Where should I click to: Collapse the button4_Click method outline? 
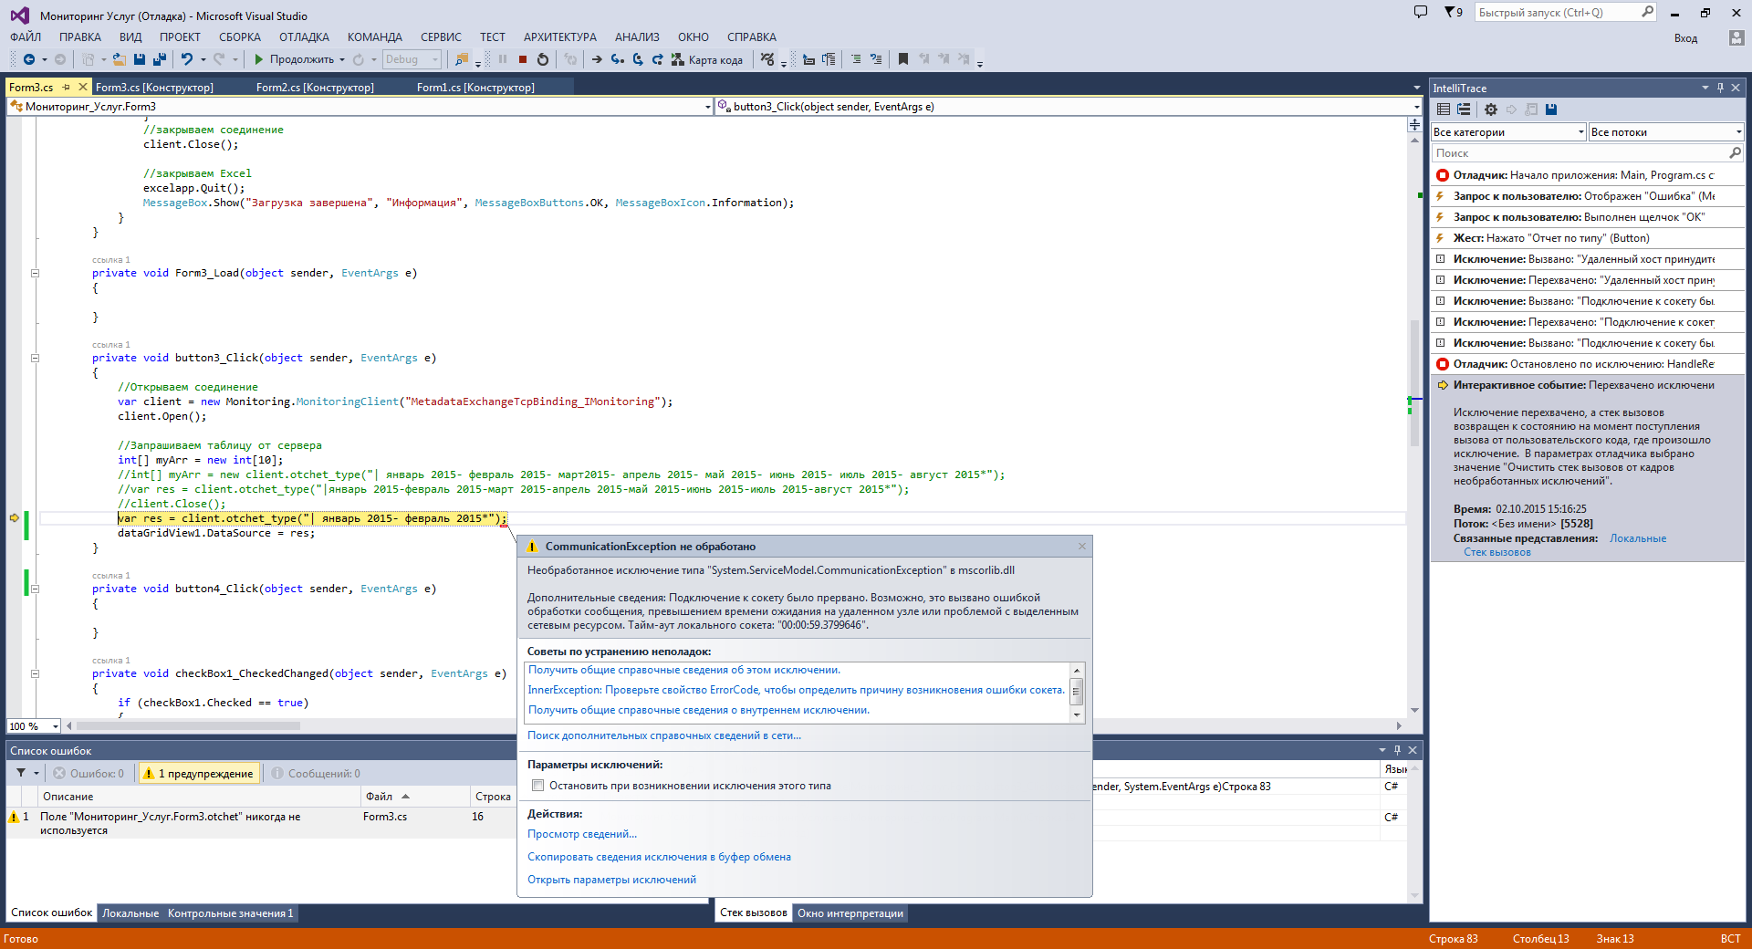tap(35, 589)
